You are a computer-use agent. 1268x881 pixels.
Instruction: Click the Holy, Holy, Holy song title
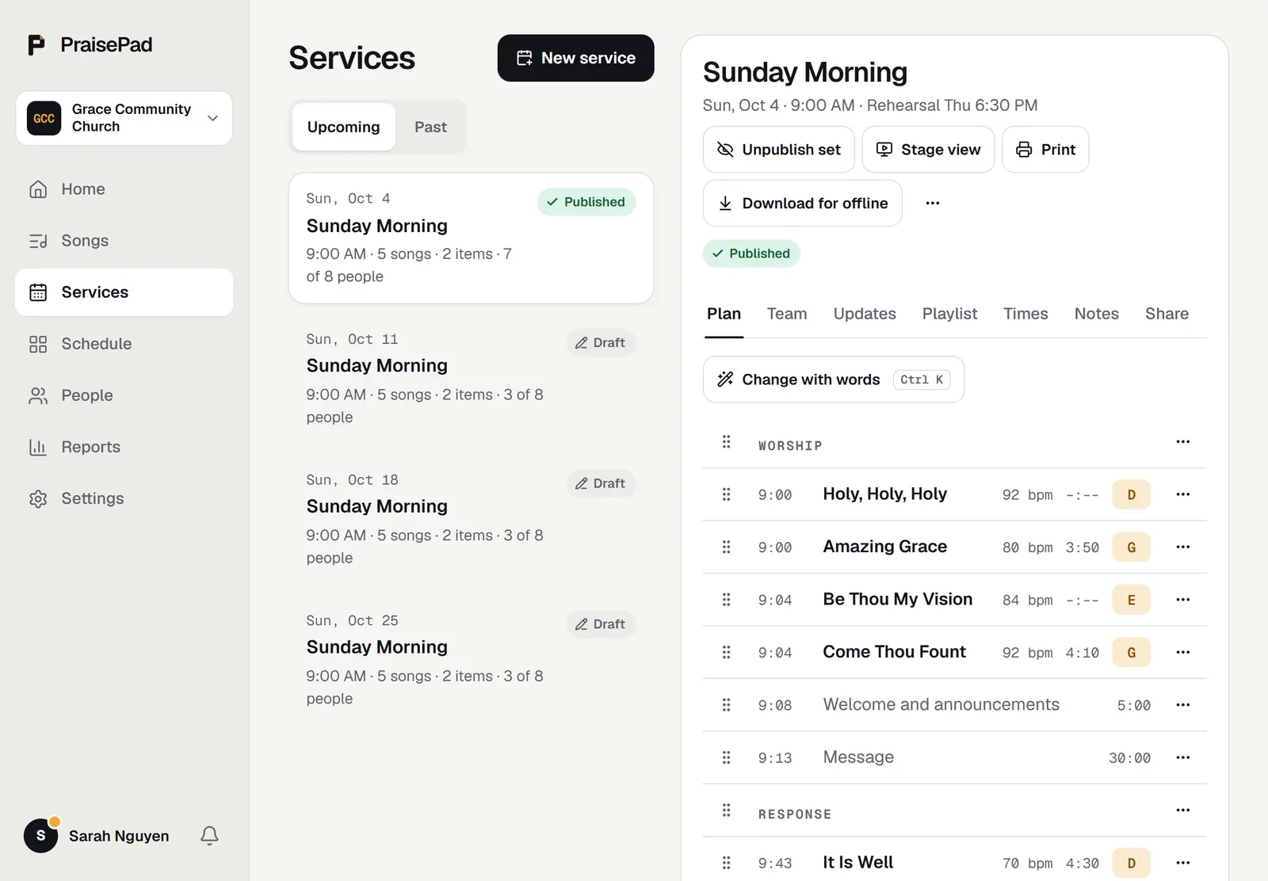884,494
